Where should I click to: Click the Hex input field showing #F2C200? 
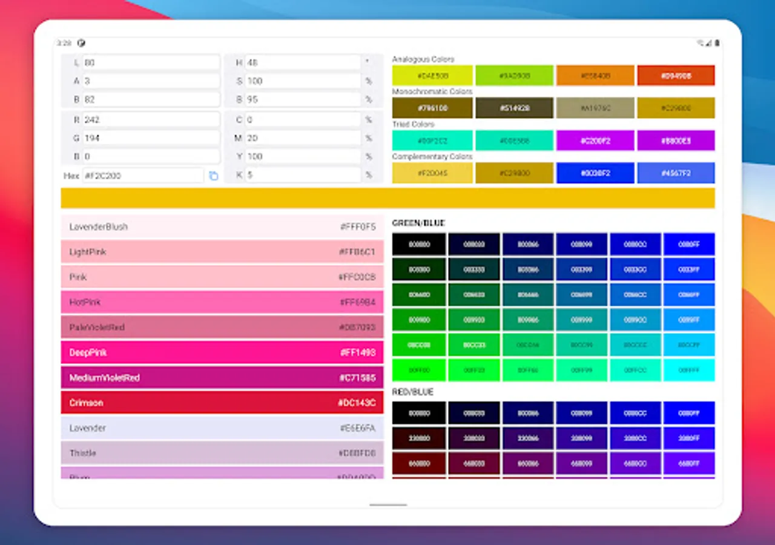143,176
